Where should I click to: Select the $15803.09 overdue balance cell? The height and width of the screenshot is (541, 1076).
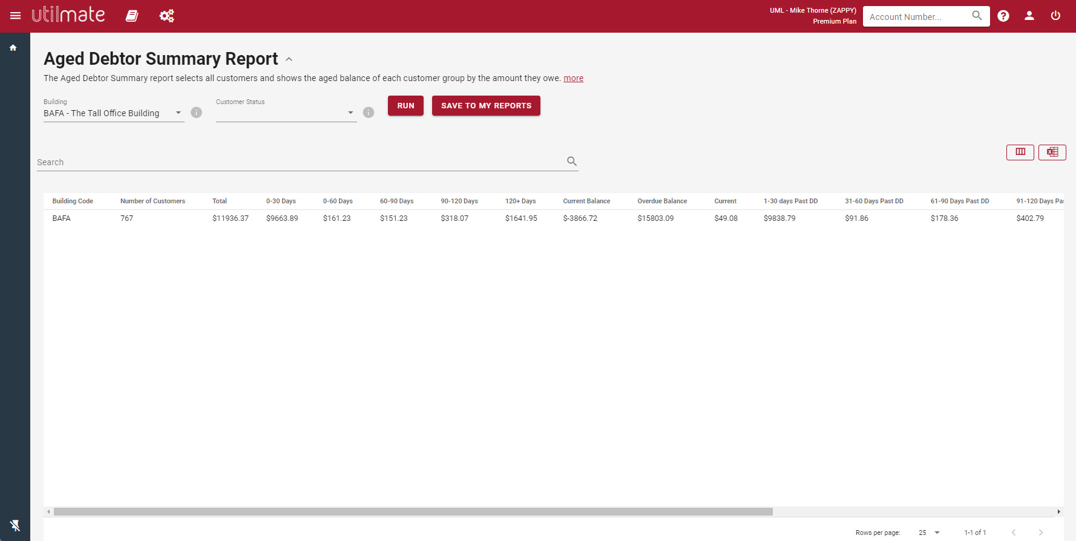coord(655,218)
